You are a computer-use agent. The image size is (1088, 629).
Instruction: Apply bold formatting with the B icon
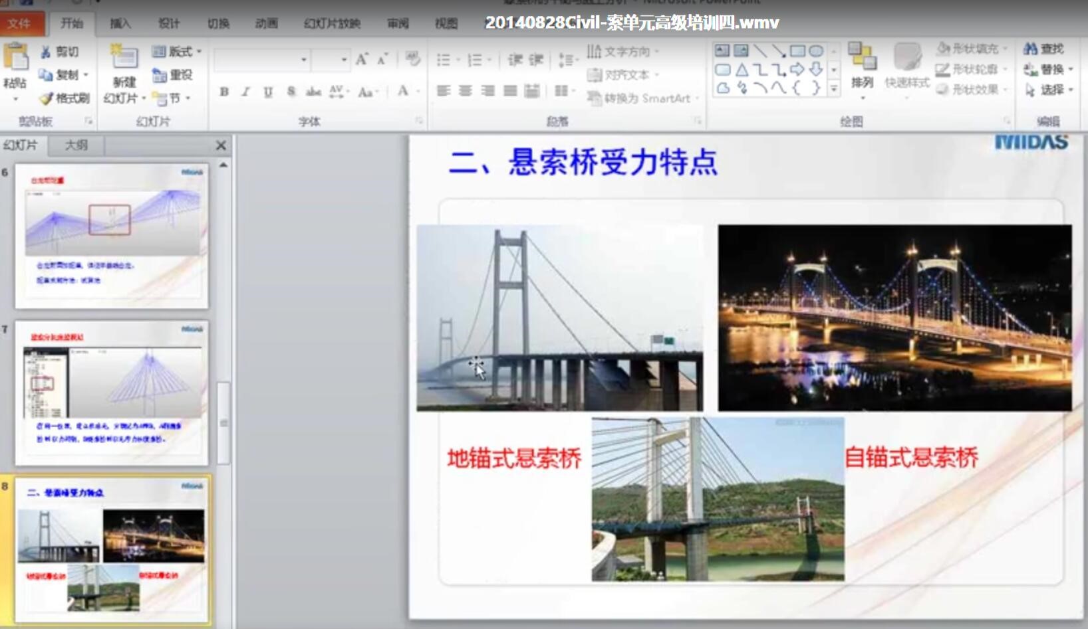tap(223, 91)
